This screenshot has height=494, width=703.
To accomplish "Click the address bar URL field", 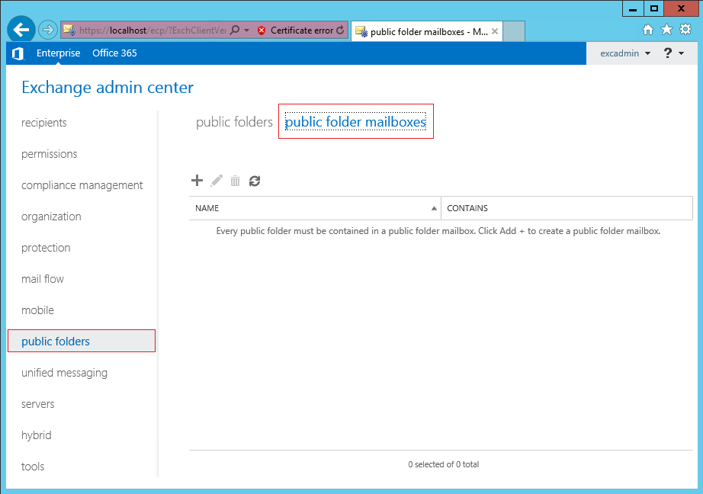I will point(152,30).
